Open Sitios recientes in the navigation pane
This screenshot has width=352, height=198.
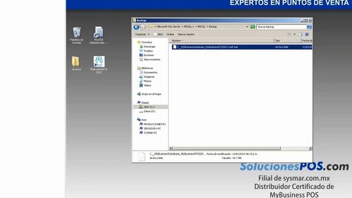click(152, 59)
